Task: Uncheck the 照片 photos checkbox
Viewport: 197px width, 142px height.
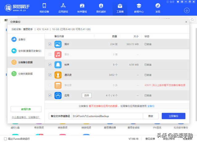Action: click(50, 44)
